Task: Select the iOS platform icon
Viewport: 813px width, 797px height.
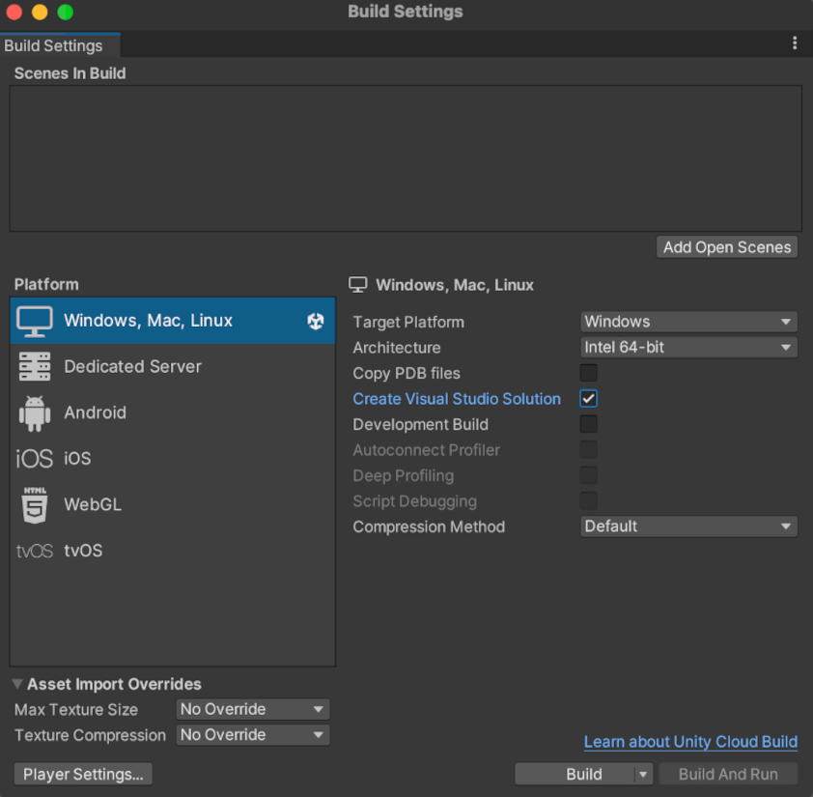Action: (34, 458)
